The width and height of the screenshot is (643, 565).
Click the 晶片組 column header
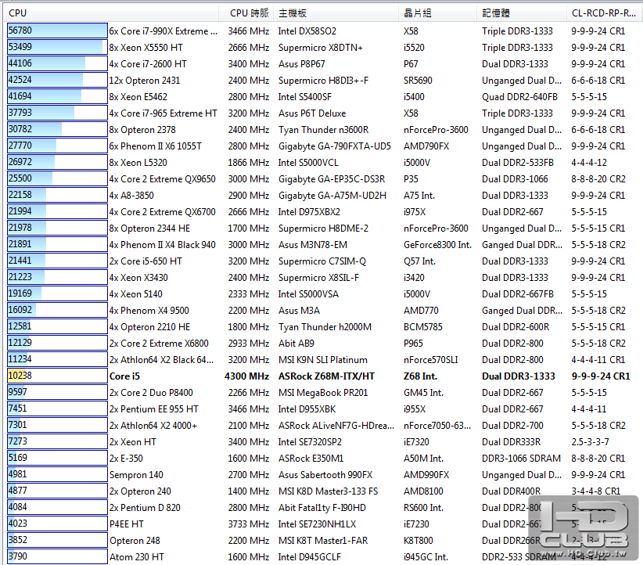[x=436, y=13]
